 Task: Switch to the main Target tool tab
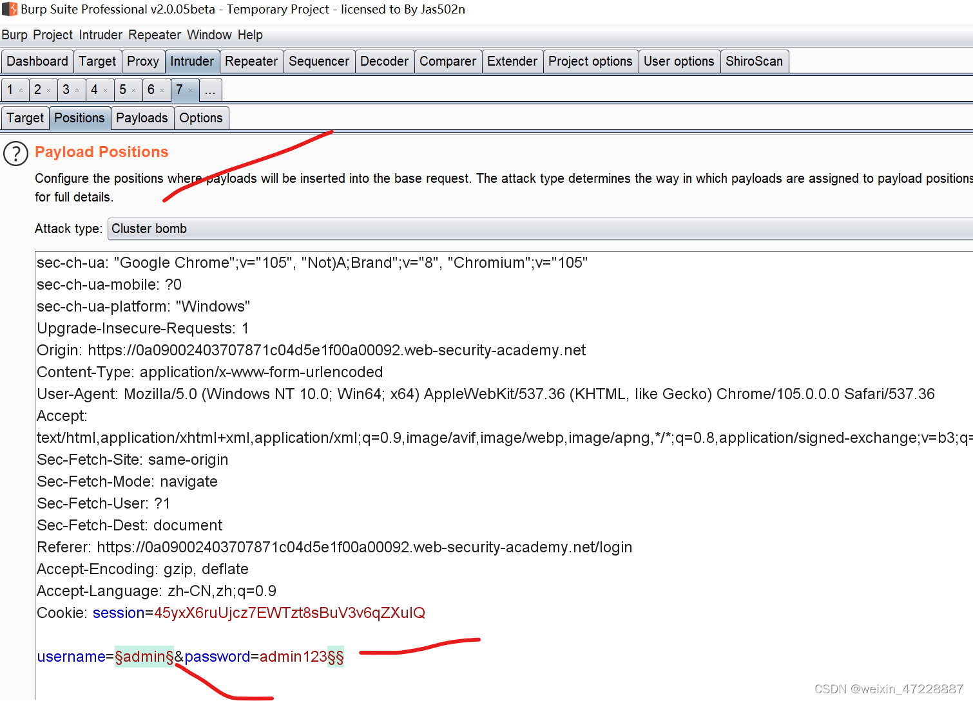tap(97, 61)
